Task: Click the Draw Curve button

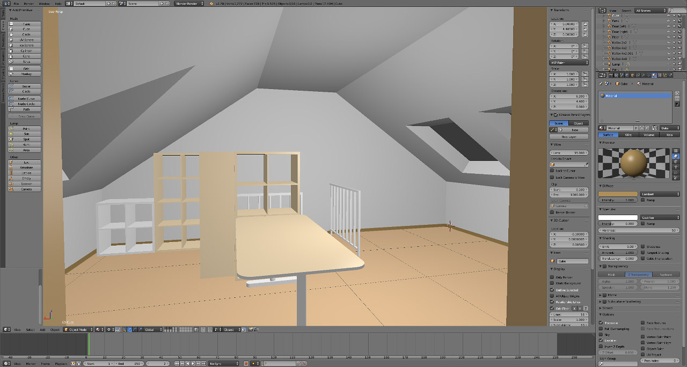Action: 24,116
